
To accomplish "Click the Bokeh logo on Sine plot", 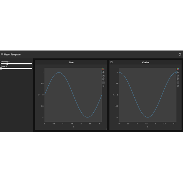I will [x=104, y=69].
